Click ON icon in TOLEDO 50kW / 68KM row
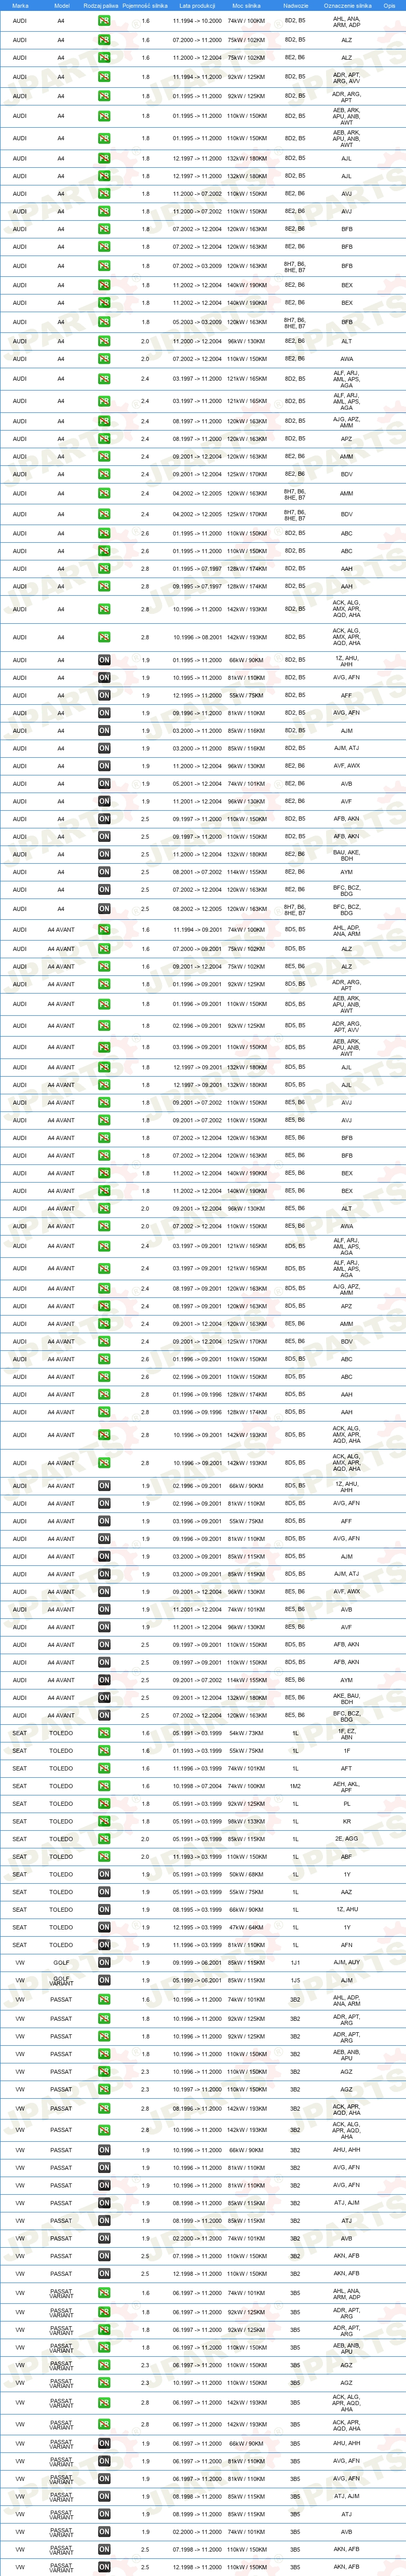Viewport: 406px width, 2576px height. (104, 1875)
